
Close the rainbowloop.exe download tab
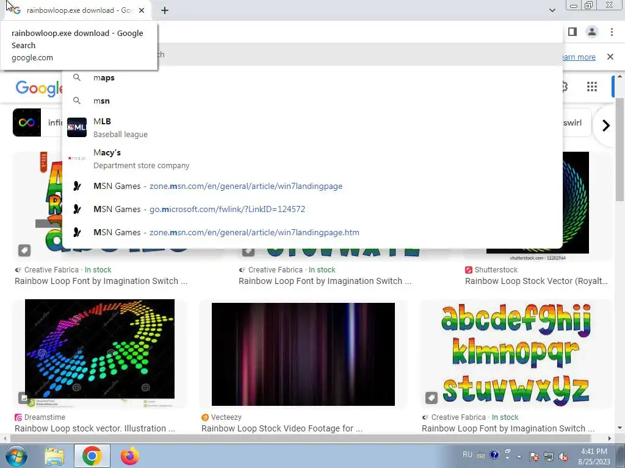pos(142,10)
